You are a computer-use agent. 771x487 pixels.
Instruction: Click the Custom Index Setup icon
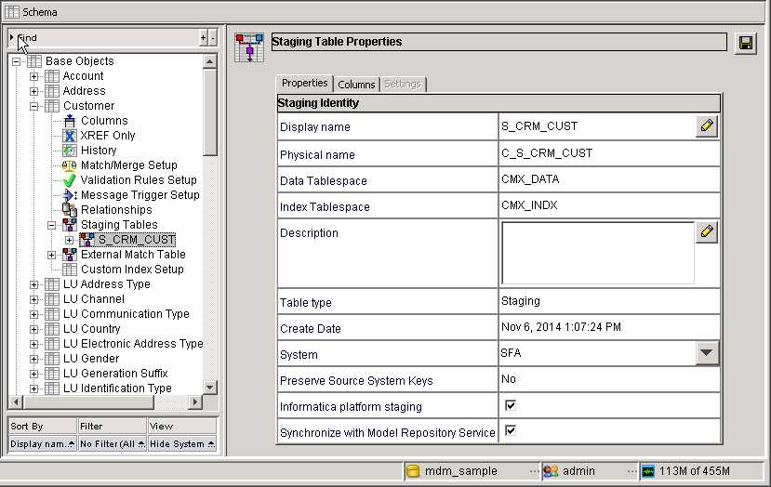click(70, 270)
